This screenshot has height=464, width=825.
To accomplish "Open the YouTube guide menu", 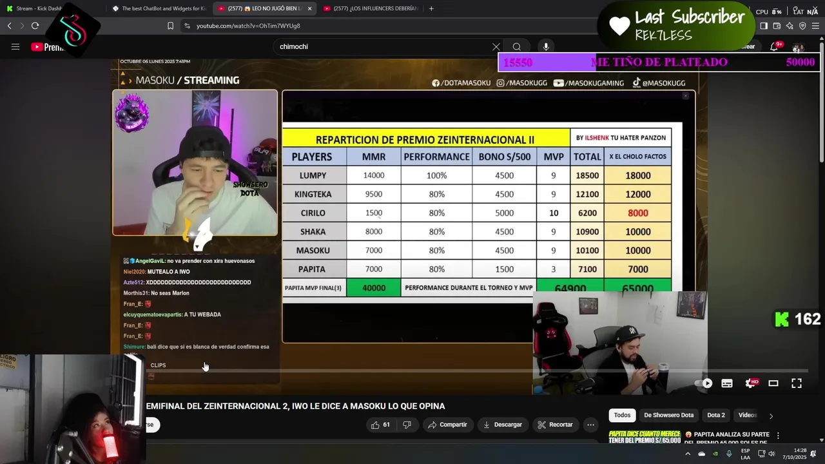I will [15, 46].
